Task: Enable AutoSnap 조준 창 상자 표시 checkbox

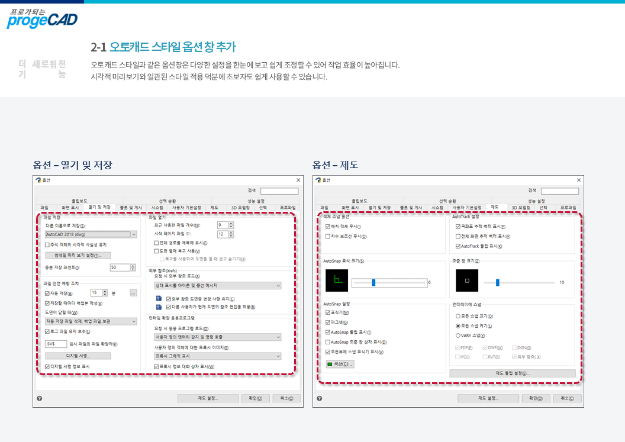Action: 328,342
